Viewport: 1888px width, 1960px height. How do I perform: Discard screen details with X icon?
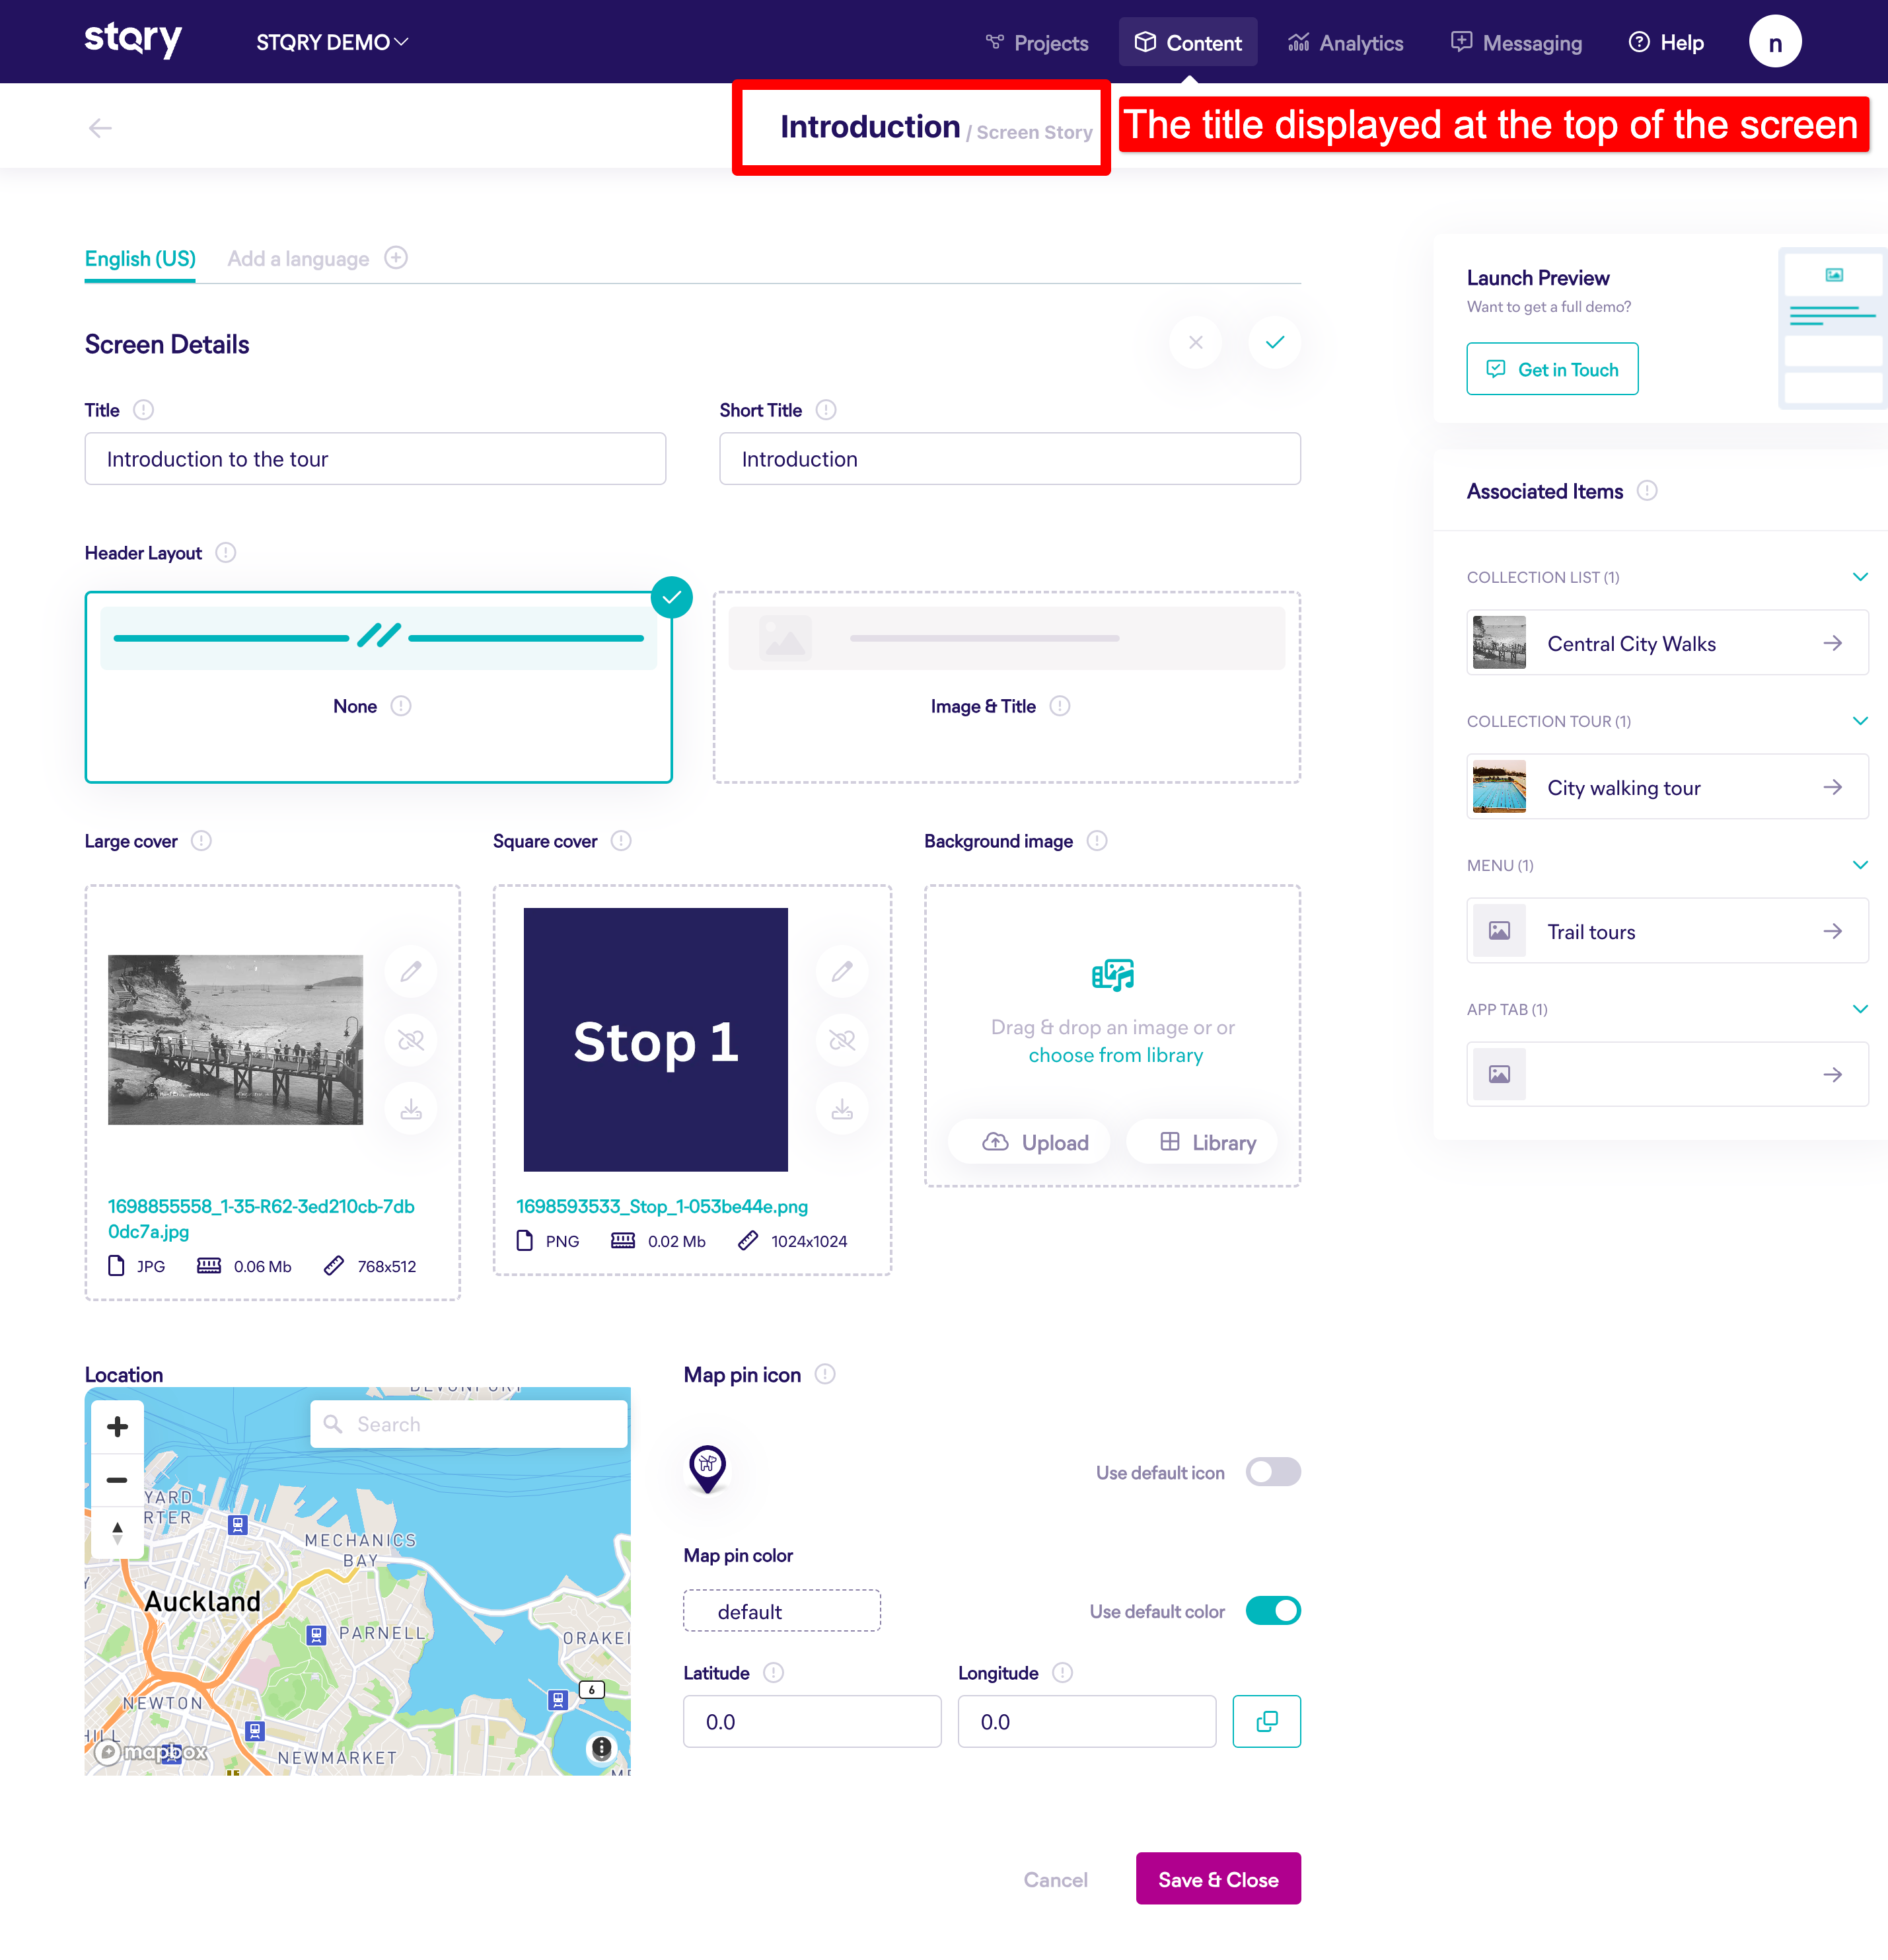point(1196,343)
